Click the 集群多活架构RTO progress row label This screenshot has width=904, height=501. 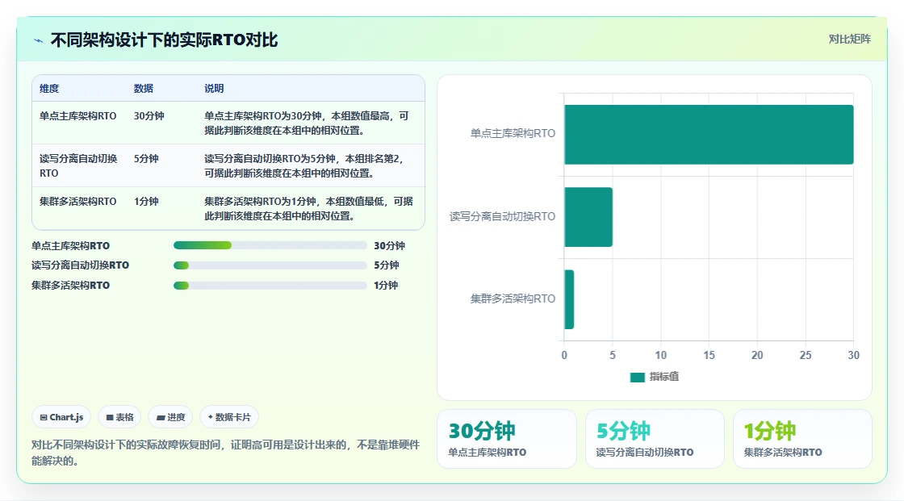(70, 286)
